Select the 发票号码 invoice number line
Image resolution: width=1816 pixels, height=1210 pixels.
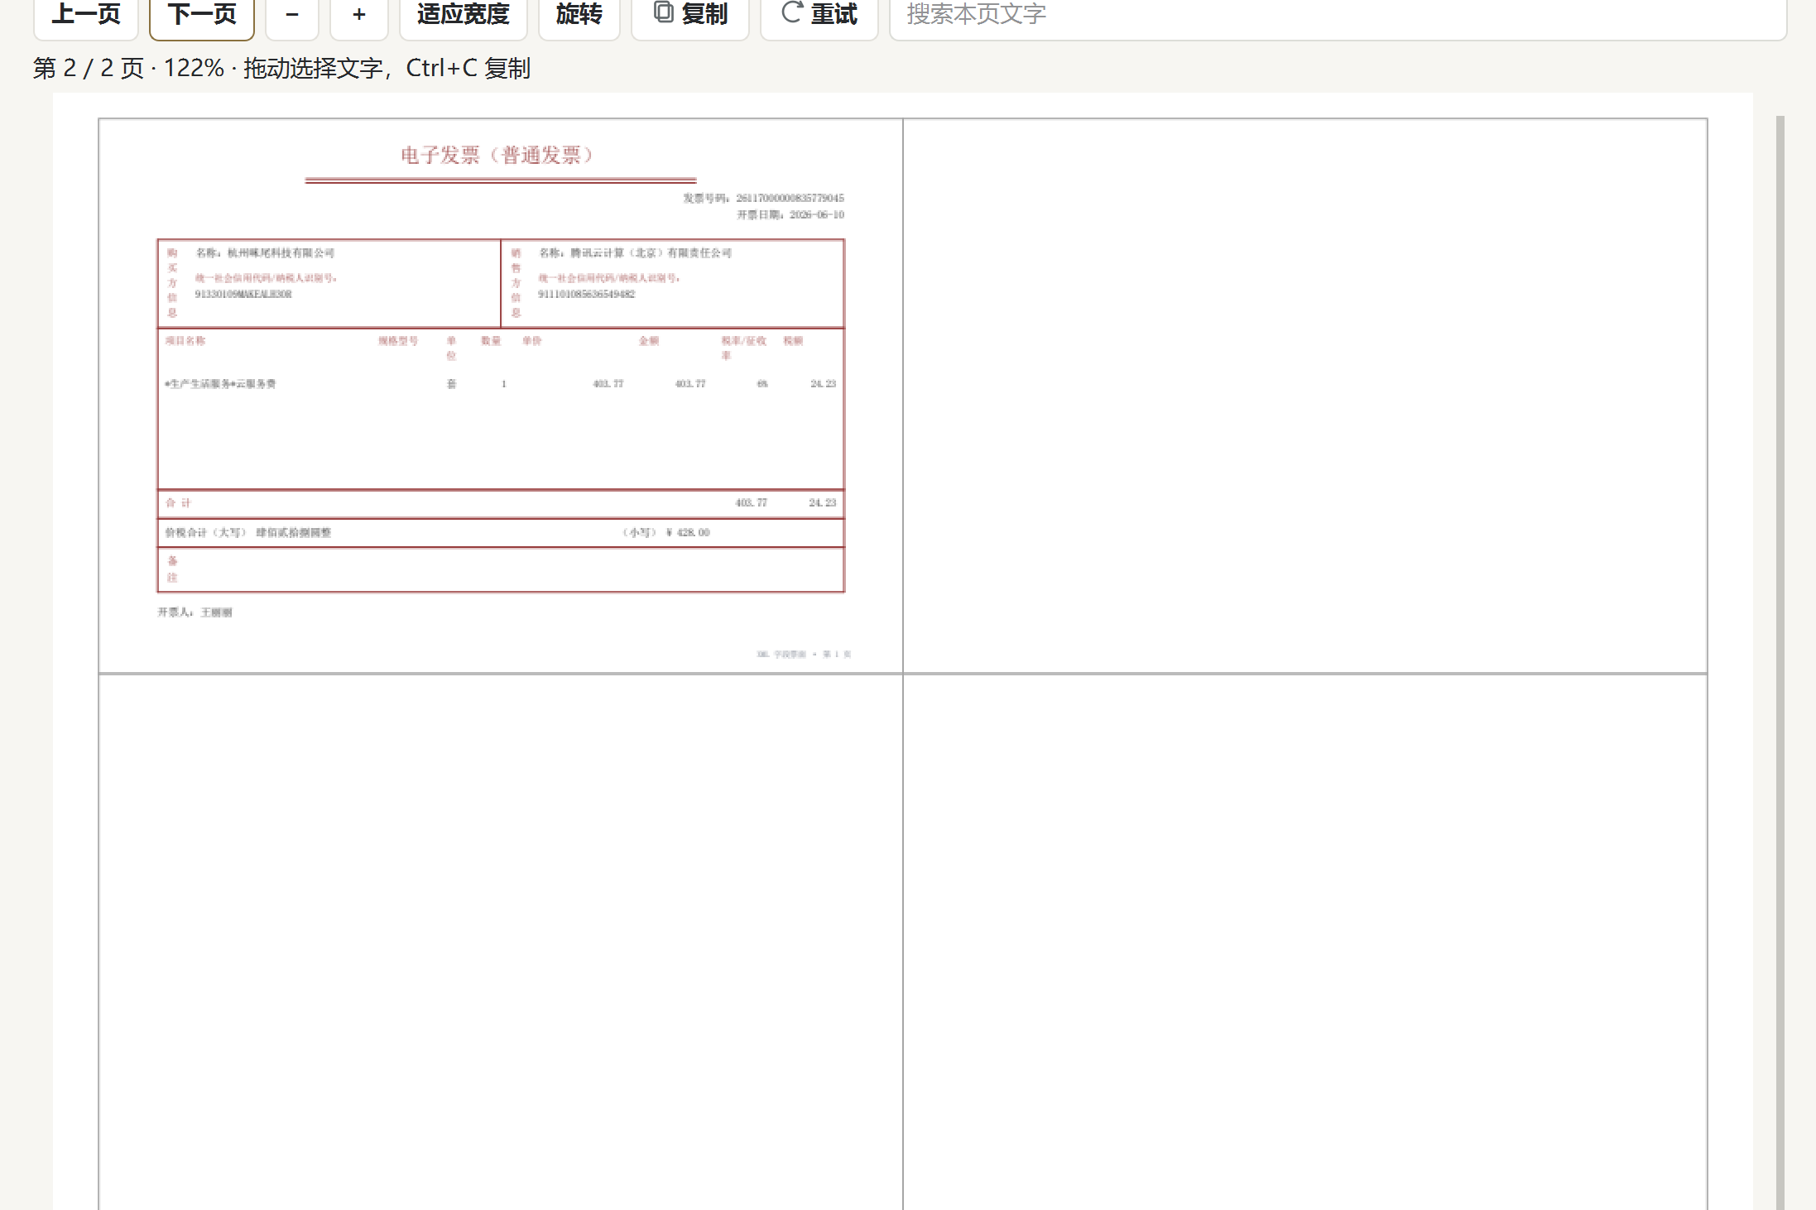click(763, 198)
